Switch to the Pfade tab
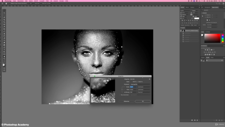 (212, 58)
